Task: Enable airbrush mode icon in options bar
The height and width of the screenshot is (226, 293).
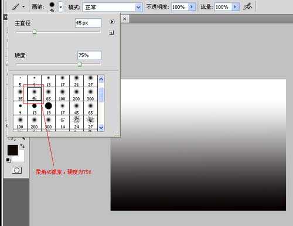Action: 247,7
